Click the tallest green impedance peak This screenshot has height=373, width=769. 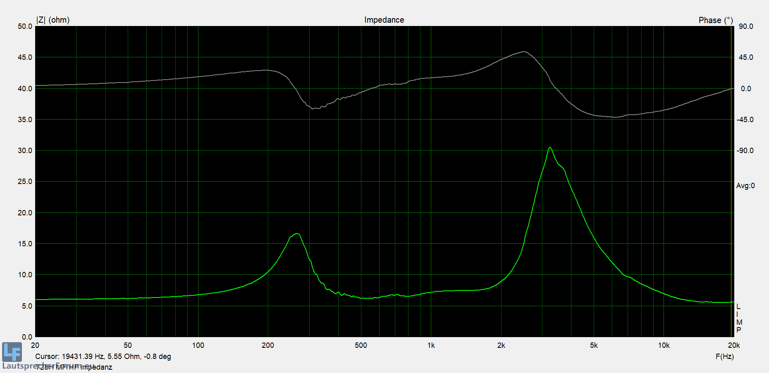(549, 148)
